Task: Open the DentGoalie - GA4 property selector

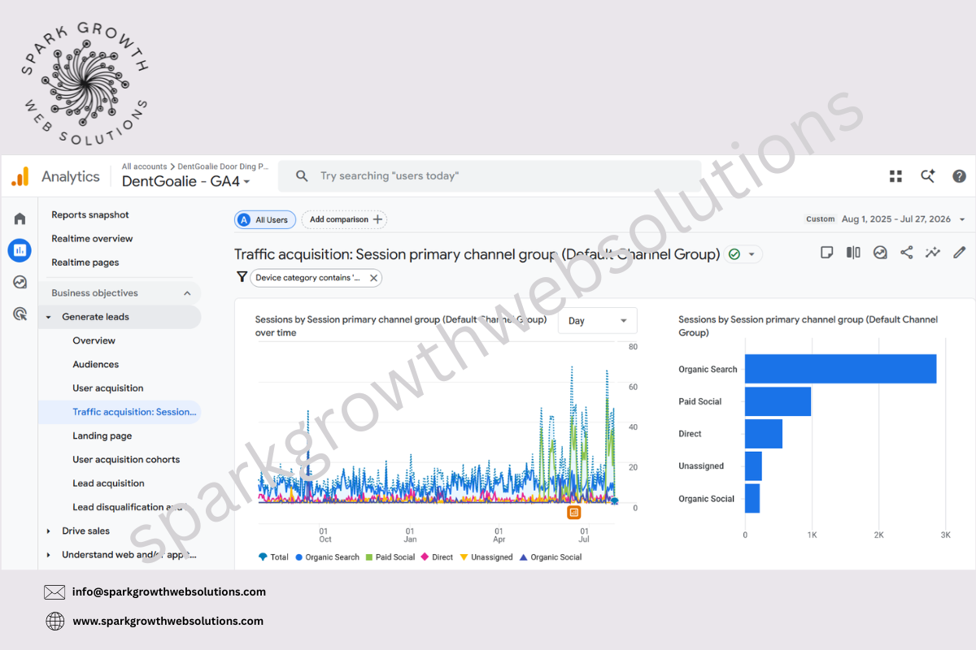Action: [x=185, y=182]
